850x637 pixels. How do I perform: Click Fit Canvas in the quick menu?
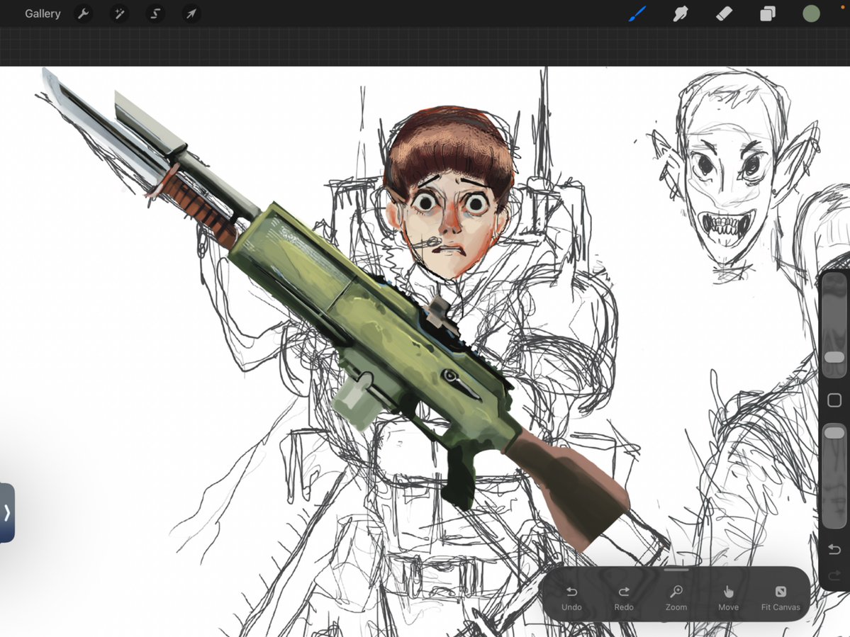[x=780, y=598]
